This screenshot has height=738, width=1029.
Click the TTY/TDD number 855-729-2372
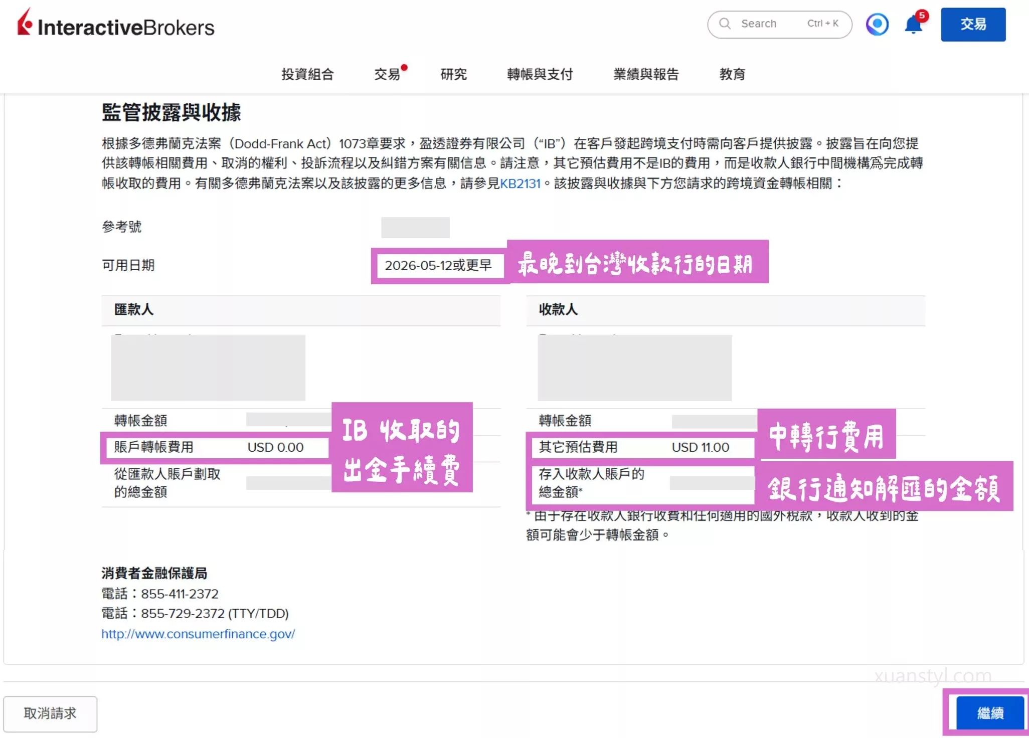tap(183, 614)
